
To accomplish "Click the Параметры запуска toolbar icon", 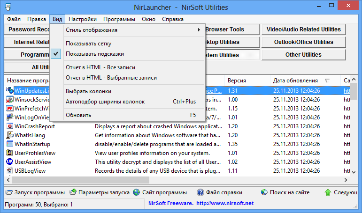I will click(73, 192).
